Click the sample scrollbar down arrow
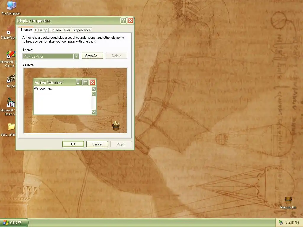Image resolution: width=303 pixels, height=227 pixels. coord(94,112)
